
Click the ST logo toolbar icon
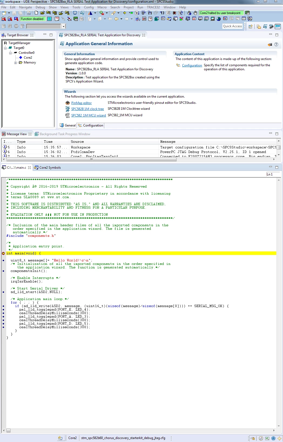(82, 13)
